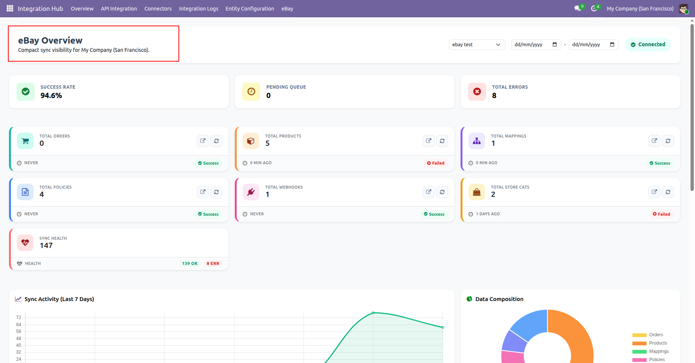Click the Integration Hub app title
The height and width of the screenshot is (363, 695).
point(40,9)
